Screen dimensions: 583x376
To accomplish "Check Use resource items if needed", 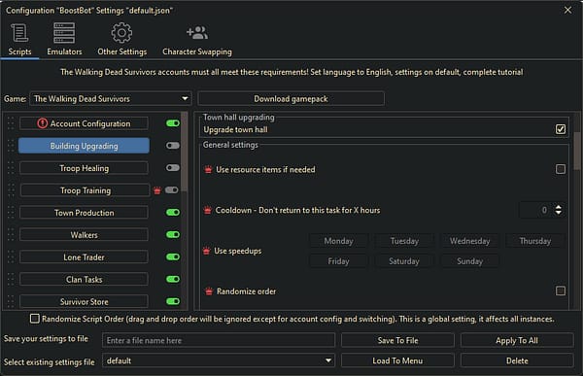I will coord(561,169).
